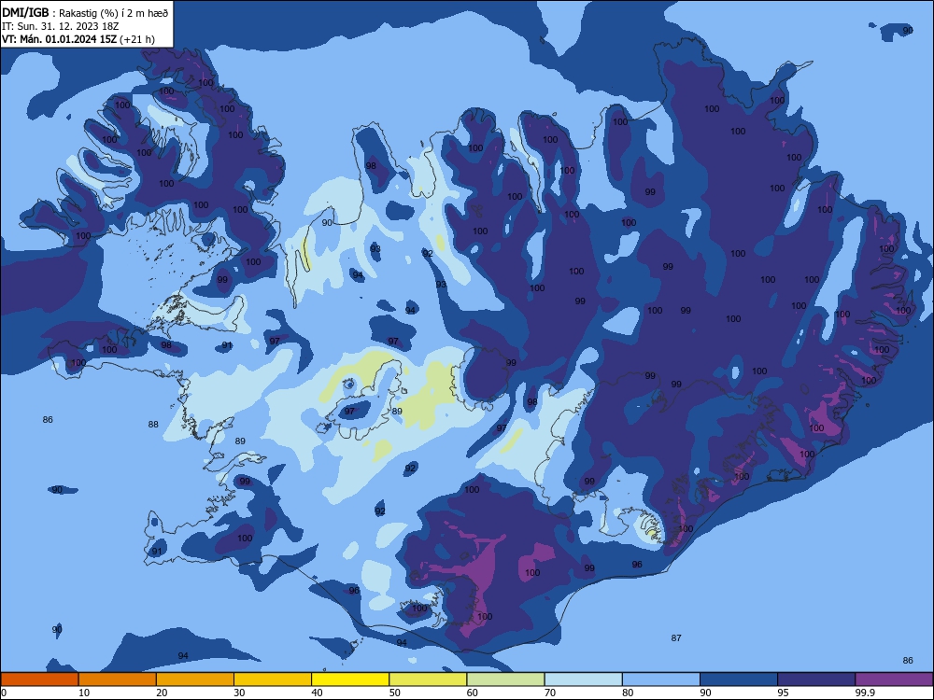Click the '50' label on the legend scale
This screenshot has height=700, width=934.
point(394,693)
